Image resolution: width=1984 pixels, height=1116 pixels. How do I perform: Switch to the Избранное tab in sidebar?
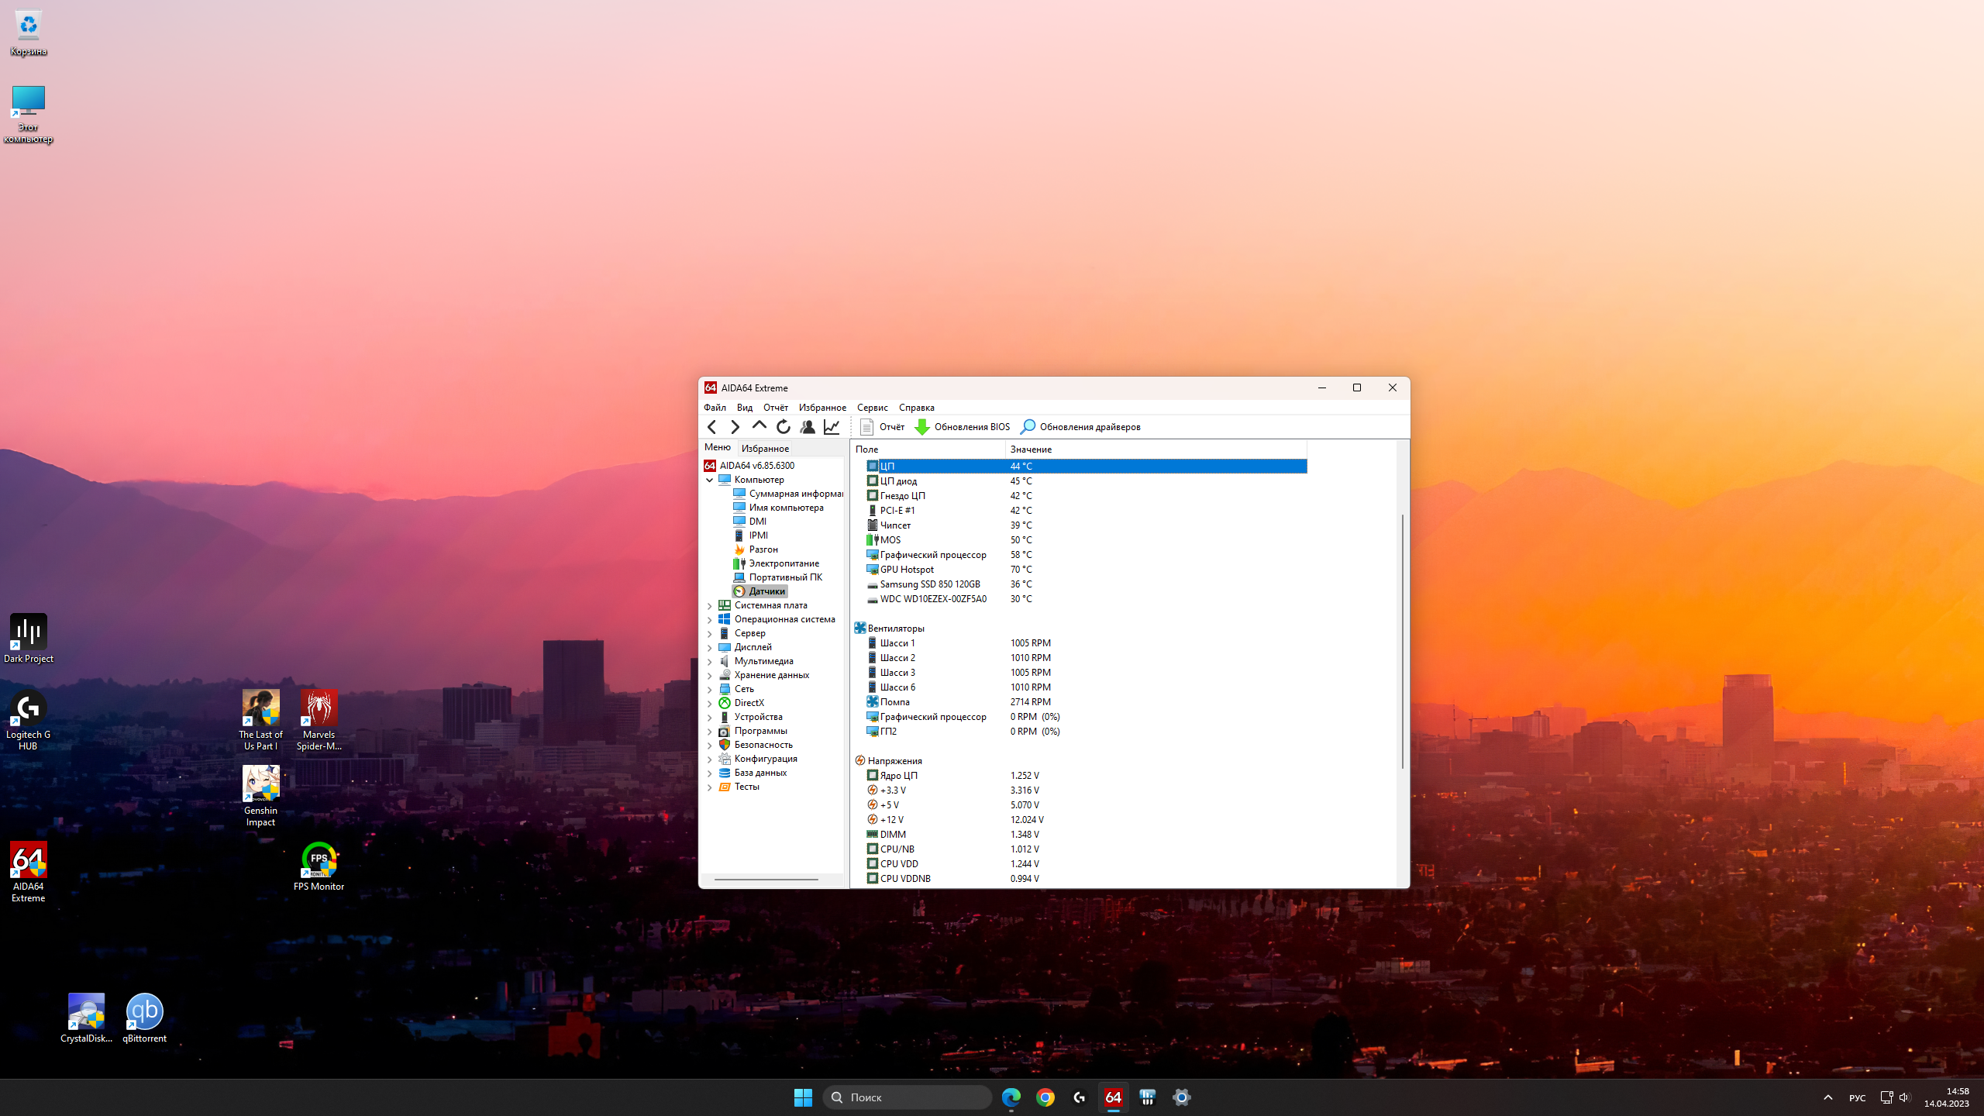pyautogui.click(x=765, y=448)
